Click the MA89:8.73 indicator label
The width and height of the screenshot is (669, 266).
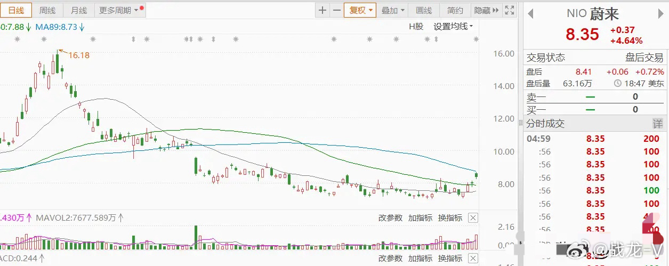(60, 27)
